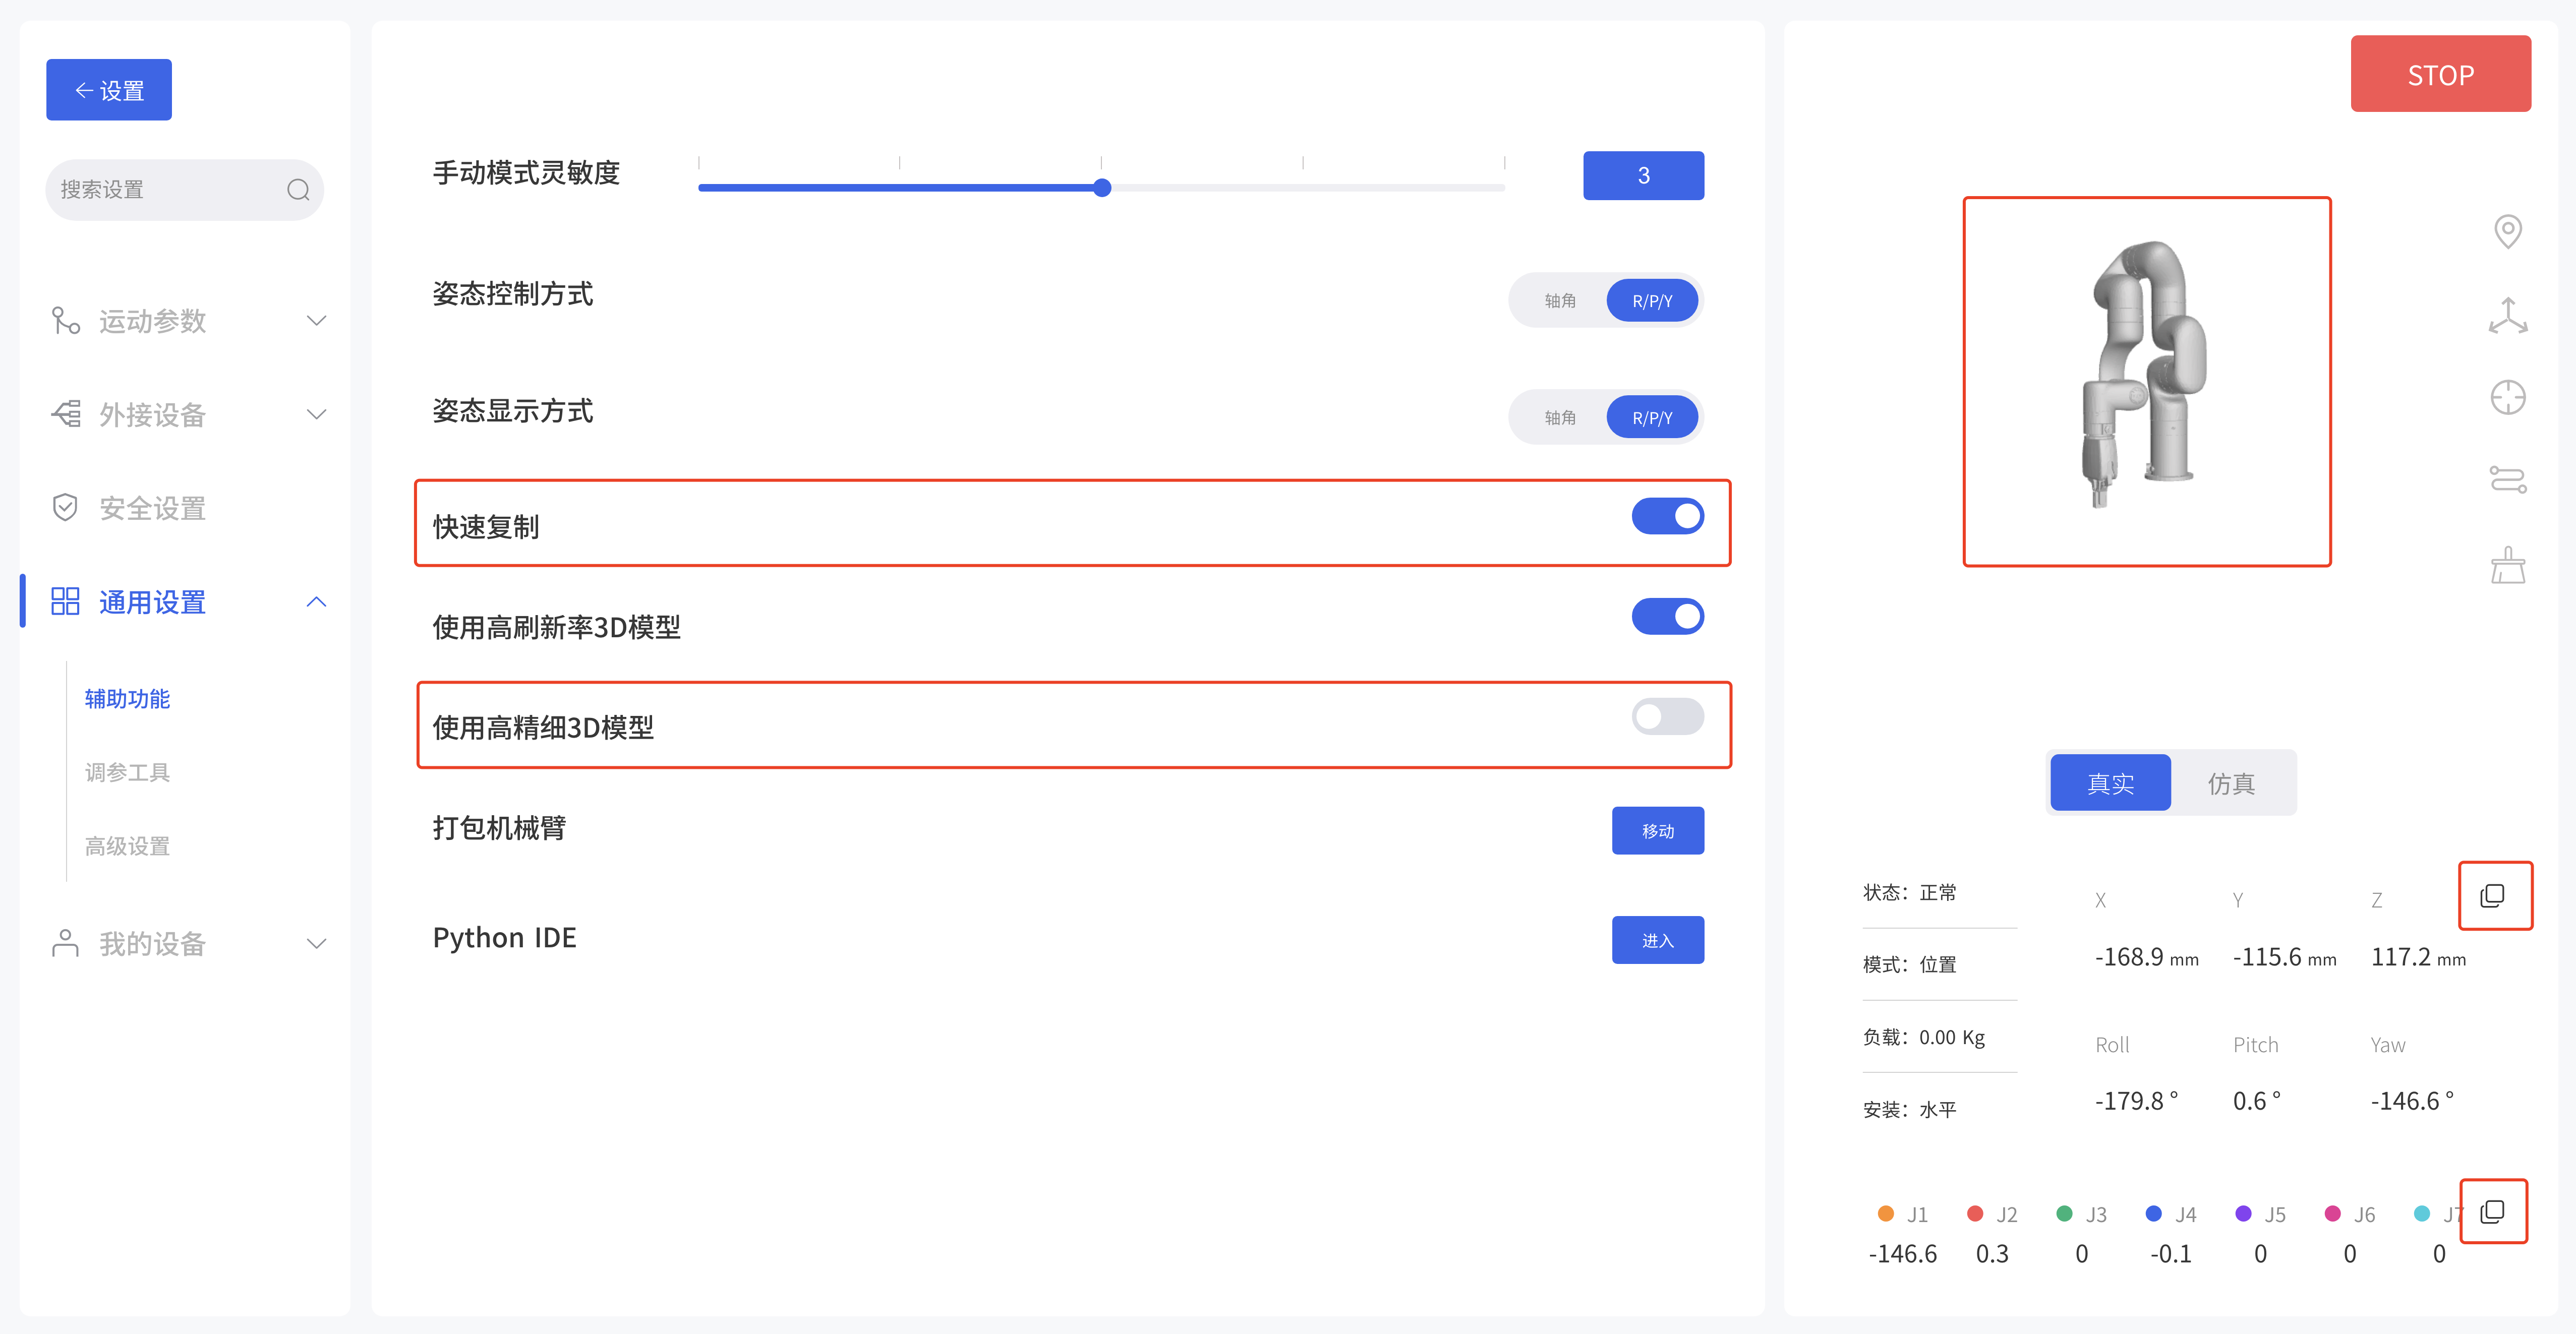The width and height of the screenshot is (2576, 1334).
Task: Copy joint values using bottom copy icon
Action: point(2492,1212)
